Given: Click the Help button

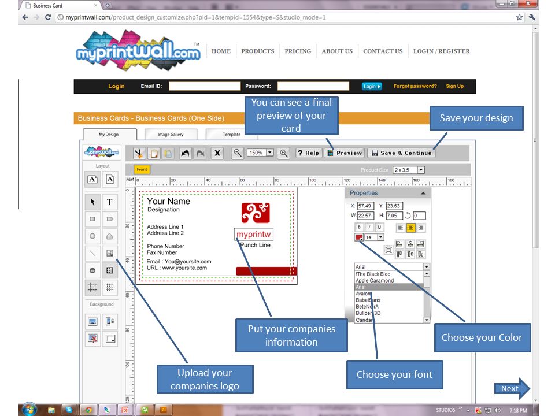Looking at the screenshot, I should (x=309, y=153).
